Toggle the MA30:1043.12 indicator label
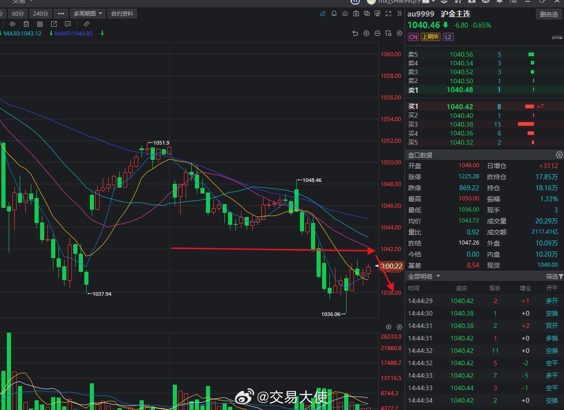The width and height of the screenshot is (564, 410). coord(23,33)
